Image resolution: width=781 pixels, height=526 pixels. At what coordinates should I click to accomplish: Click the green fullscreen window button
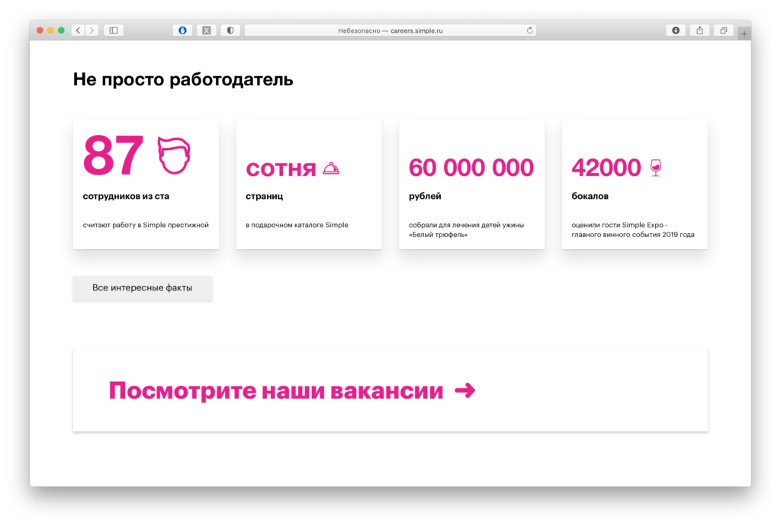(61, 30)
